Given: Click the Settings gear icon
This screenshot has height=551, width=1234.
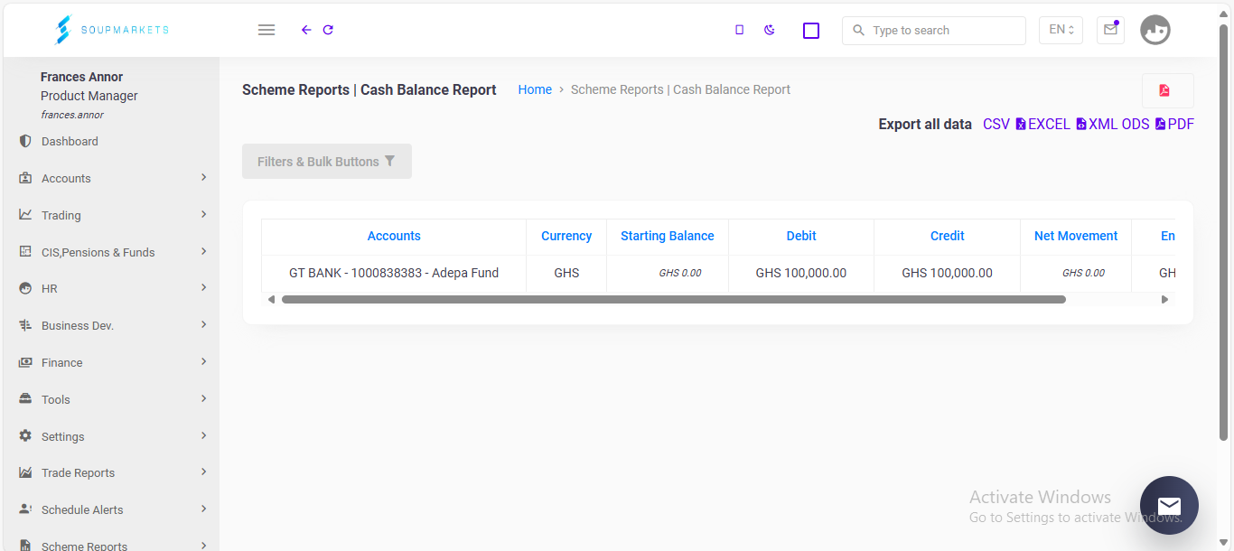Looking at the screenshot, I should point(25,436).
